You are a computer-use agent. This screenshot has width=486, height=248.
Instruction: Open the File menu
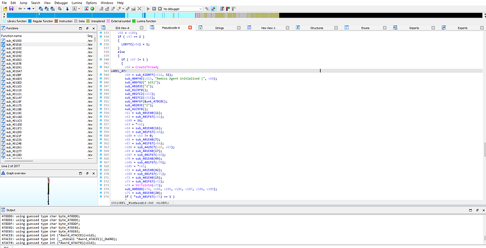pyautogui.click(x=4, y=2)
